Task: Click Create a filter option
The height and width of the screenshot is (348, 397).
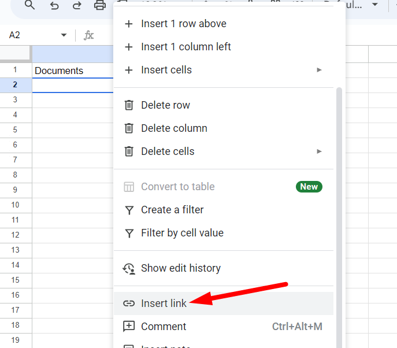Action: coord(172,210)
